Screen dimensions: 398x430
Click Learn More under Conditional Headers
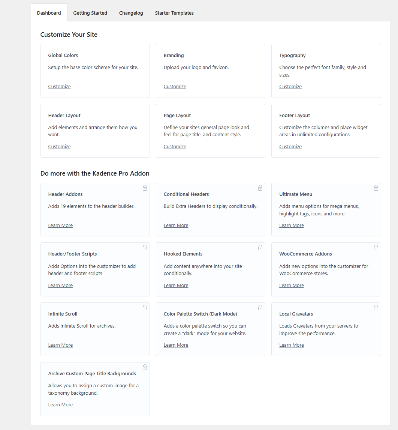click(x=176, y=225)
